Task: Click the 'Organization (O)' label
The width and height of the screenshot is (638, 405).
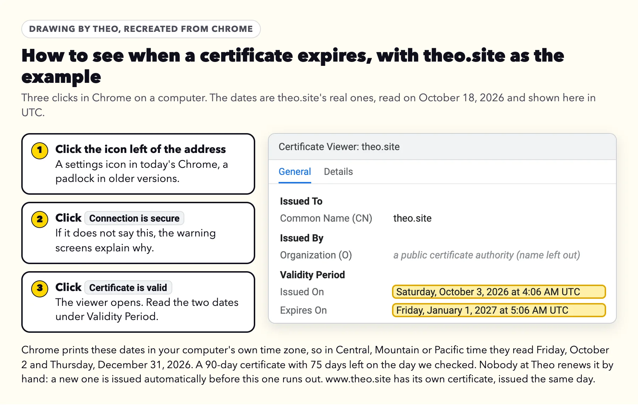Action: click(316, 255)
